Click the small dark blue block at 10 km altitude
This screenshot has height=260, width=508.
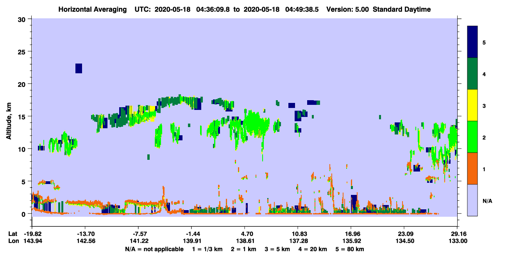(x=41, y=148)
